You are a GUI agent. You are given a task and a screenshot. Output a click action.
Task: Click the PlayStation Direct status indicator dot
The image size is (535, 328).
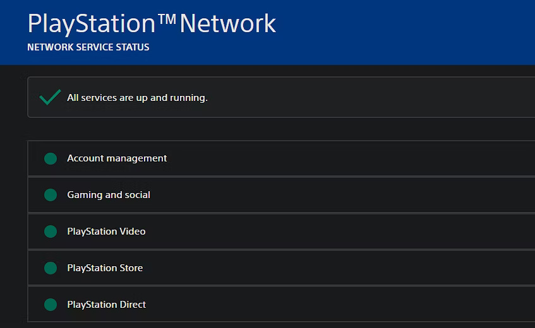(51, 305)
